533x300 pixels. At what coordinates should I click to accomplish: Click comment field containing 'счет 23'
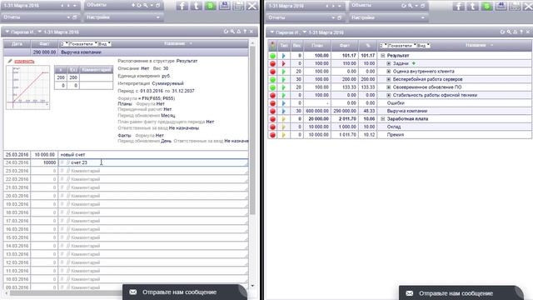pos(153,163)
